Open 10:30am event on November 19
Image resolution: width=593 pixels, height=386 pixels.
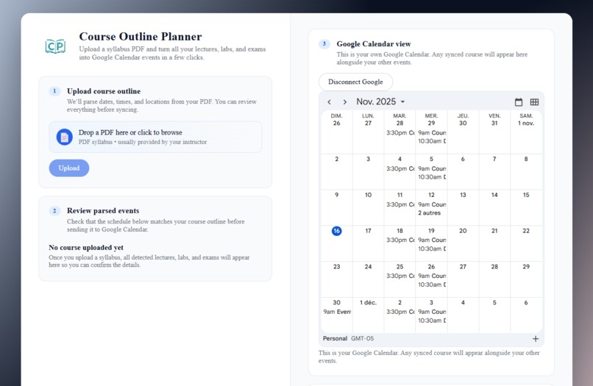(x=432, y=249)
